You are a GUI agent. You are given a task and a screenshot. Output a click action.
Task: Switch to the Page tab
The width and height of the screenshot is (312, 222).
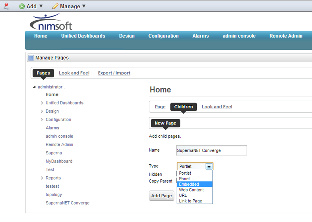pos(160,107)
